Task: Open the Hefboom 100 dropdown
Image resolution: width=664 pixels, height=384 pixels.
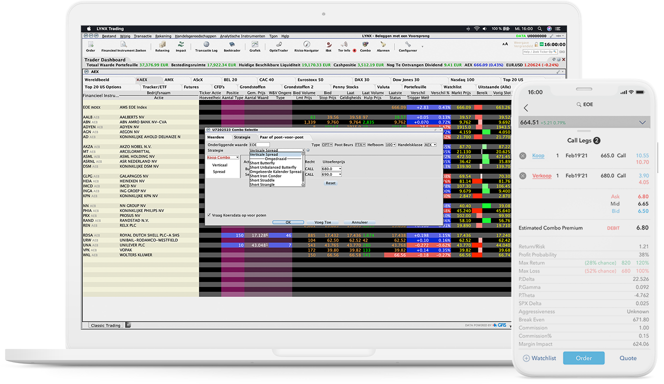Action: [x=389, y=144]
